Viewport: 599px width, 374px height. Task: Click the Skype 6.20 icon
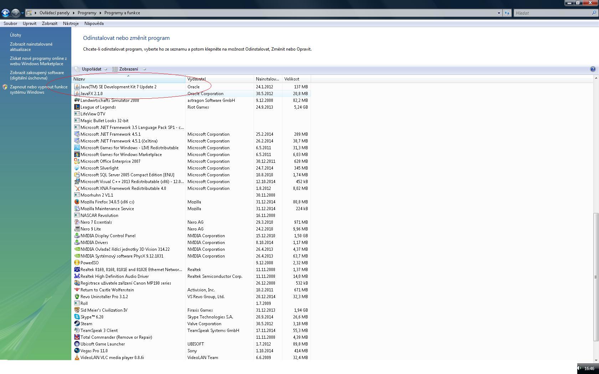click(77, 317)
